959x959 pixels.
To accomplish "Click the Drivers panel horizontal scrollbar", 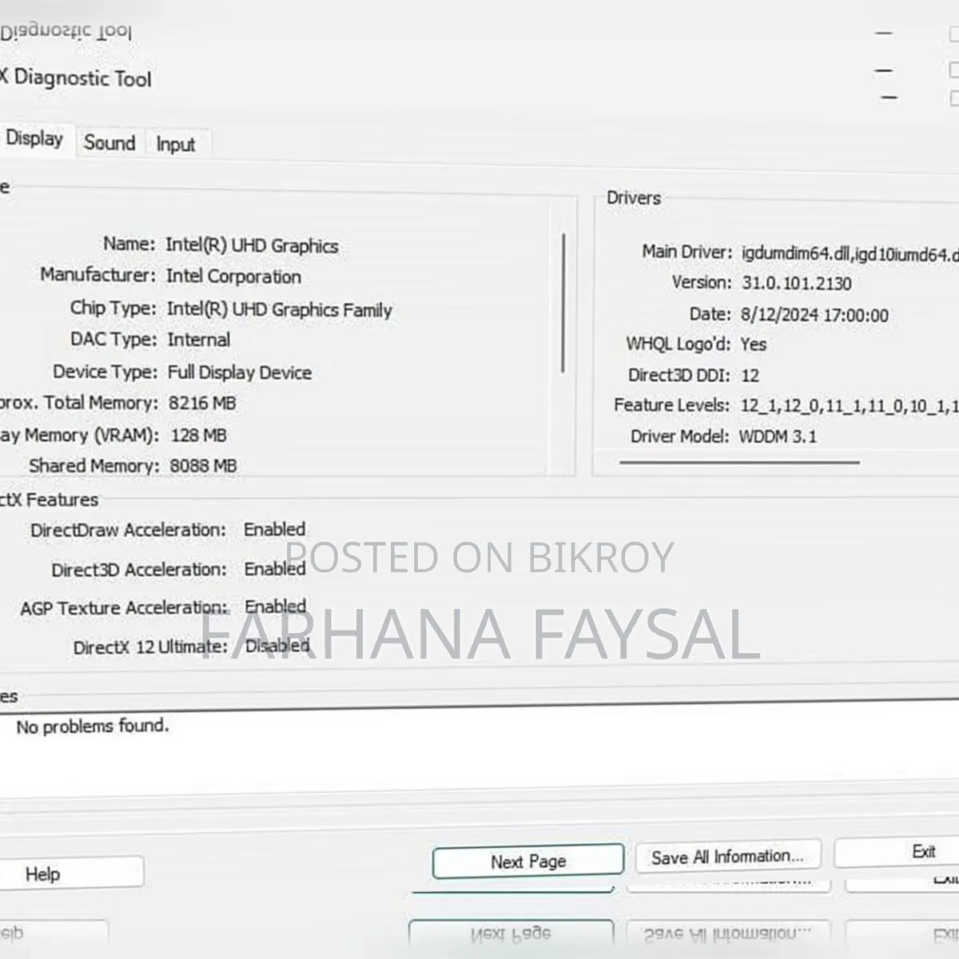I will coord(739,462).
